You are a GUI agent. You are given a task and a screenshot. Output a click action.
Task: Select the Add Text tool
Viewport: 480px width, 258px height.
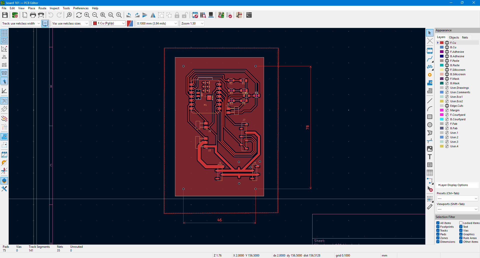[x=430, y=157]
